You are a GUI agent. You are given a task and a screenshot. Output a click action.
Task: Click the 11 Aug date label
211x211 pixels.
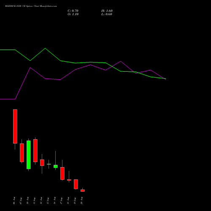[34, 200]
